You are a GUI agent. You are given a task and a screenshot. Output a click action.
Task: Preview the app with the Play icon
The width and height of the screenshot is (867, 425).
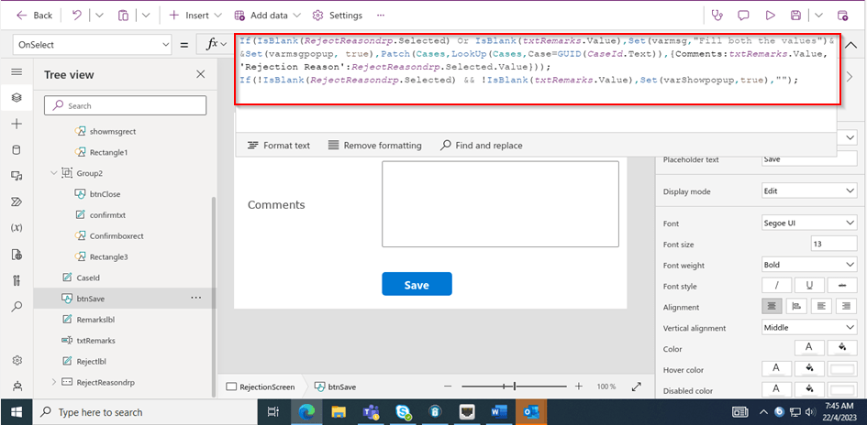pos(770,16)
